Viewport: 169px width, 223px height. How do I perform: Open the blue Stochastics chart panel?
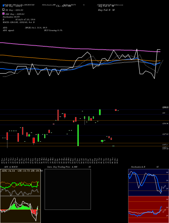coord(148,182)
